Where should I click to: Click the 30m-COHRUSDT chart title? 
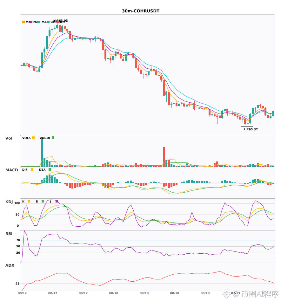pos(141,11)
